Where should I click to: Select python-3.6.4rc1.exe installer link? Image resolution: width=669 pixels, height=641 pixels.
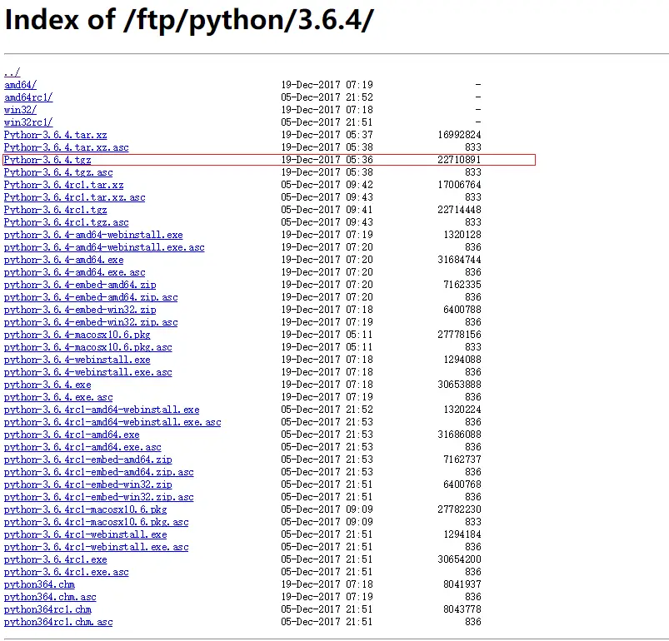click(x=56, y=559)
